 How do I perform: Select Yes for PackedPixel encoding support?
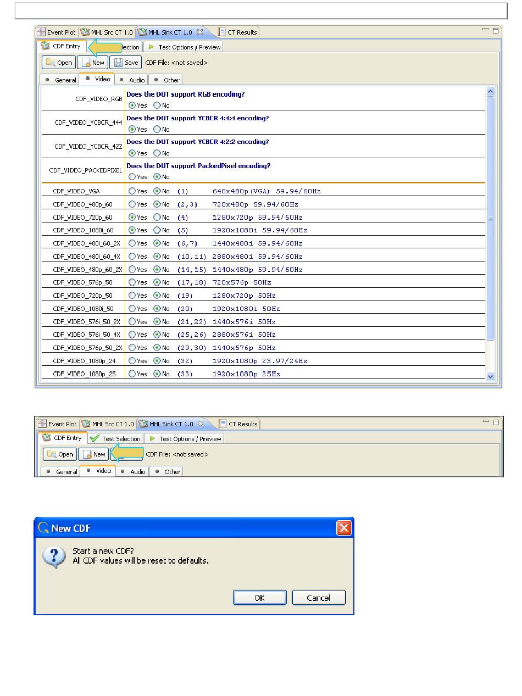point(132,177)
